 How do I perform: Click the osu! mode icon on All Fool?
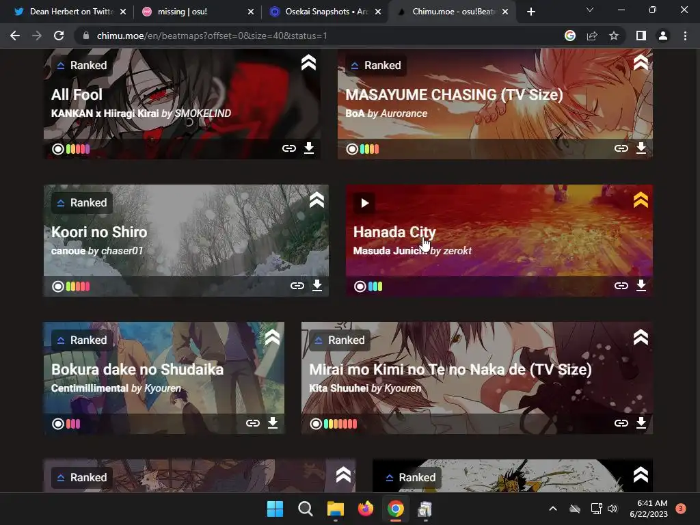coord(57,149)
